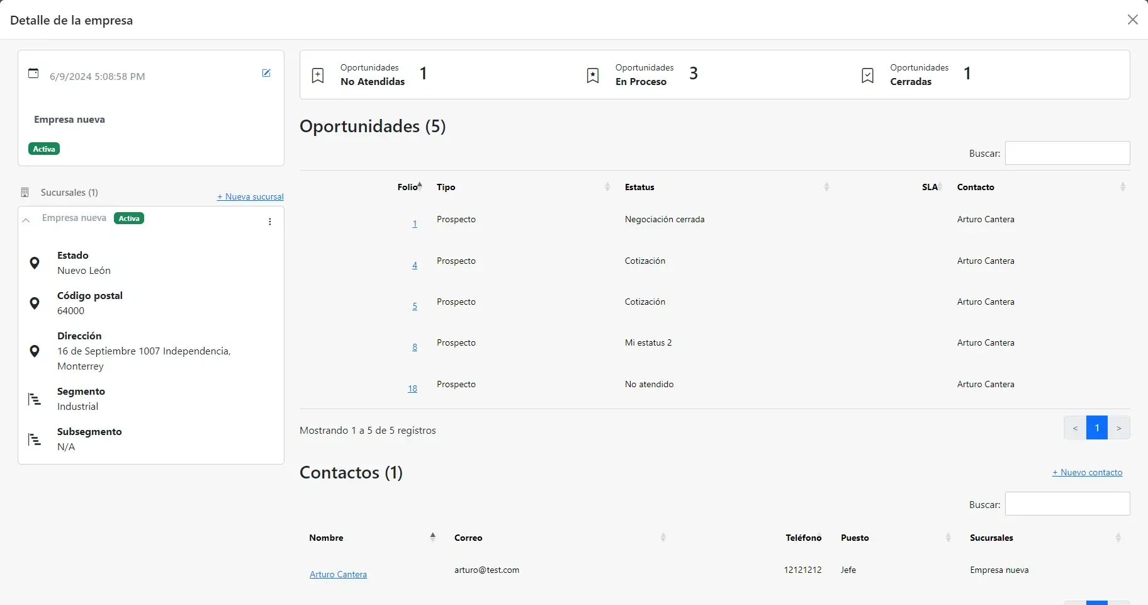The height and width of the screenshot is (605, 1148).
Task: Select page 1 in opportunities pagination
Action: pos(1097,428)
